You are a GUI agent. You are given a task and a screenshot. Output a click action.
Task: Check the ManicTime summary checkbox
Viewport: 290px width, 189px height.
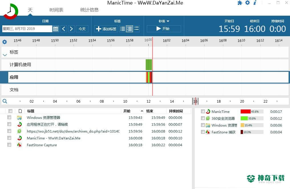[203, 111]
